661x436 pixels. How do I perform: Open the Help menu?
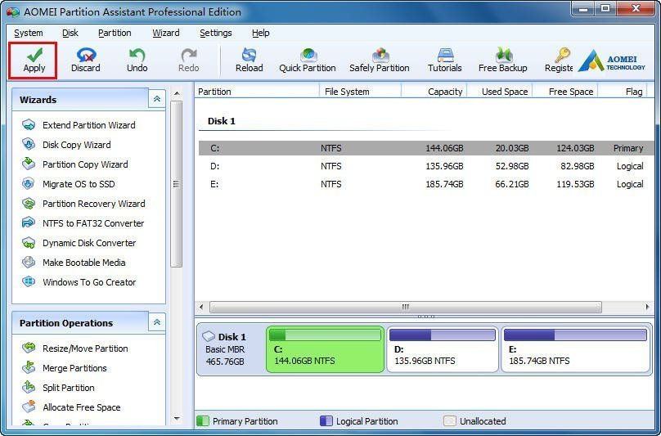(260, 33)
